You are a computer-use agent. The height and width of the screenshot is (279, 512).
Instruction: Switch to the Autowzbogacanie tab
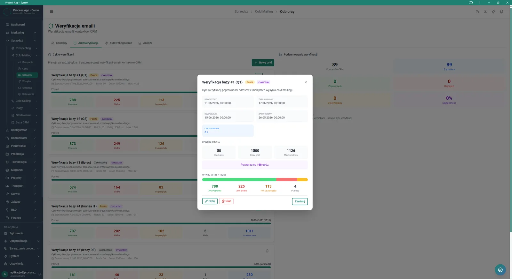point(118,43)
